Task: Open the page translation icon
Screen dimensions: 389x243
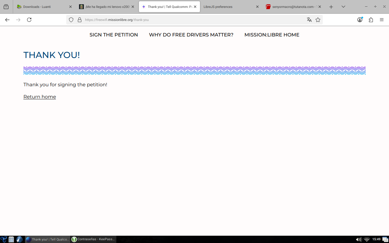Action: 309,20
